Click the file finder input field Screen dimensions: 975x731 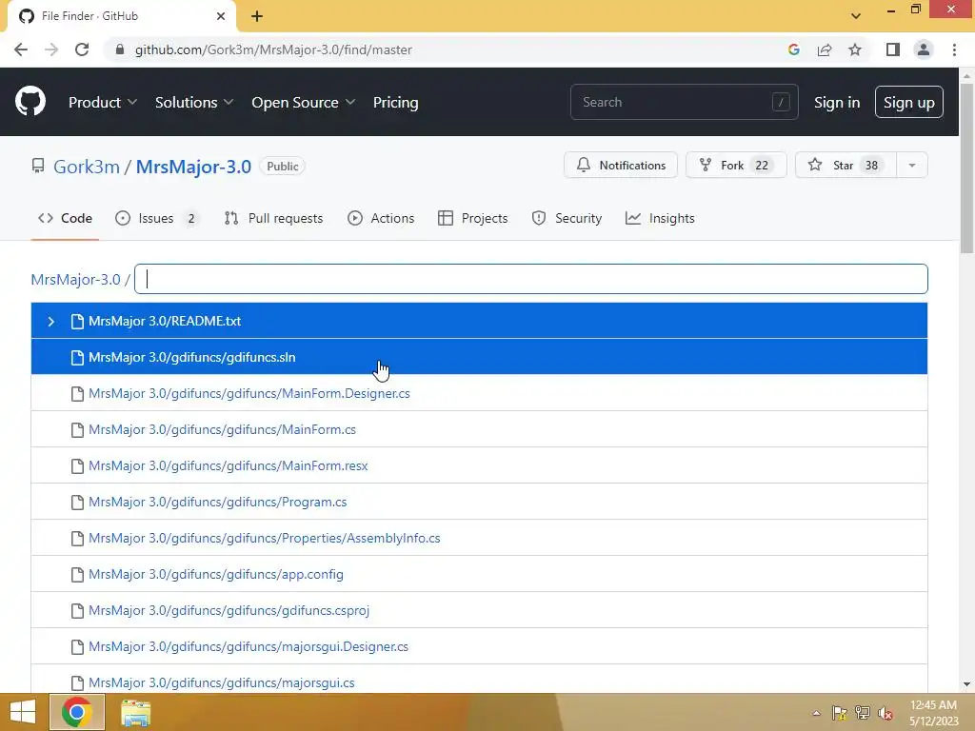coord(531,279)
